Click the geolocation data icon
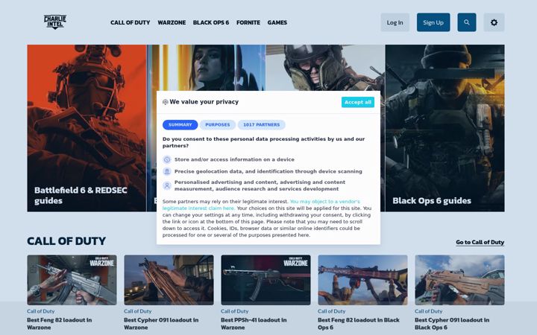The image size is (537, 335). click(x=167, y=171)
